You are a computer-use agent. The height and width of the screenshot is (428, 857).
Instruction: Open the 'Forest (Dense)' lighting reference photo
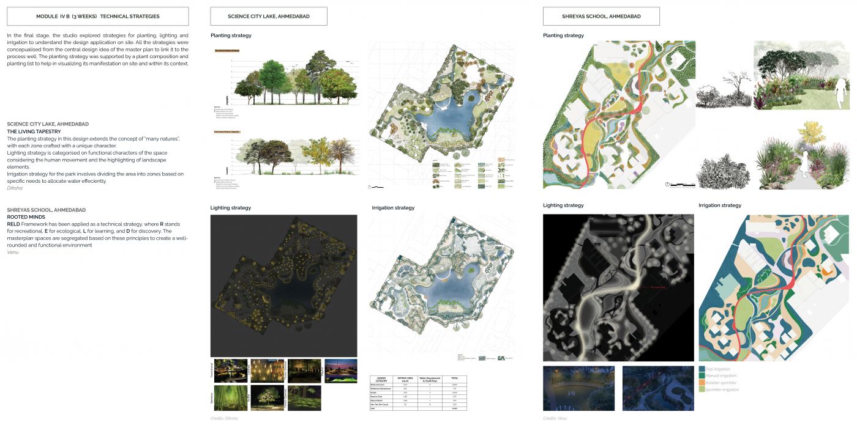(304, 371)
